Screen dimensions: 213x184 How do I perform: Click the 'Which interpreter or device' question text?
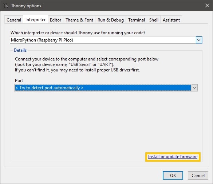point(78,33)
